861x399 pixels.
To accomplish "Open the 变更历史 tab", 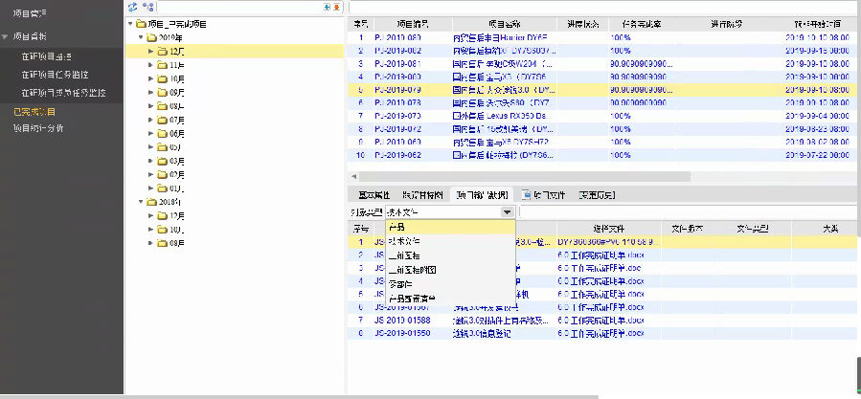I will [596, 194].
